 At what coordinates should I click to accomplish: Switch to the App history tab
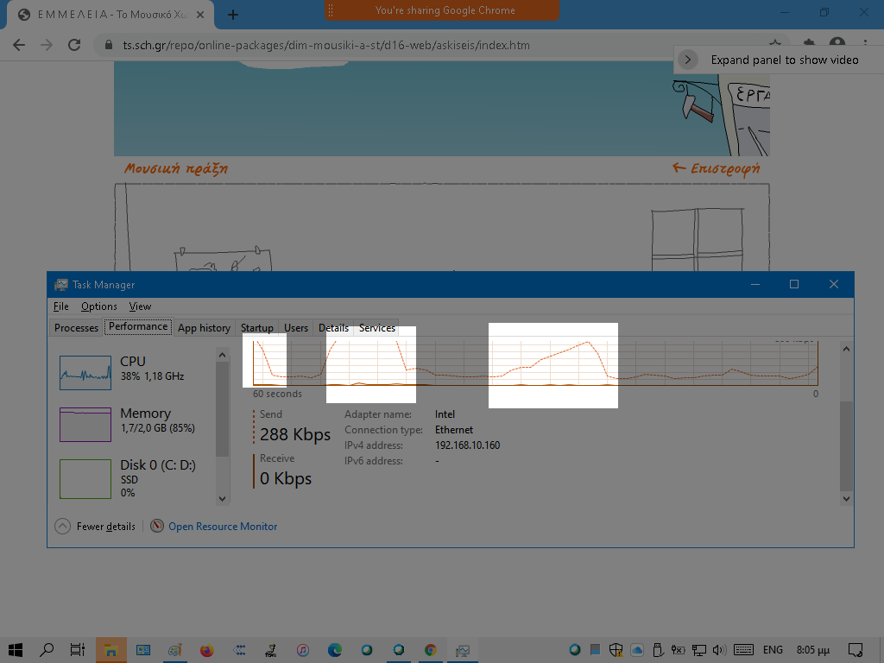coord(204,328)
